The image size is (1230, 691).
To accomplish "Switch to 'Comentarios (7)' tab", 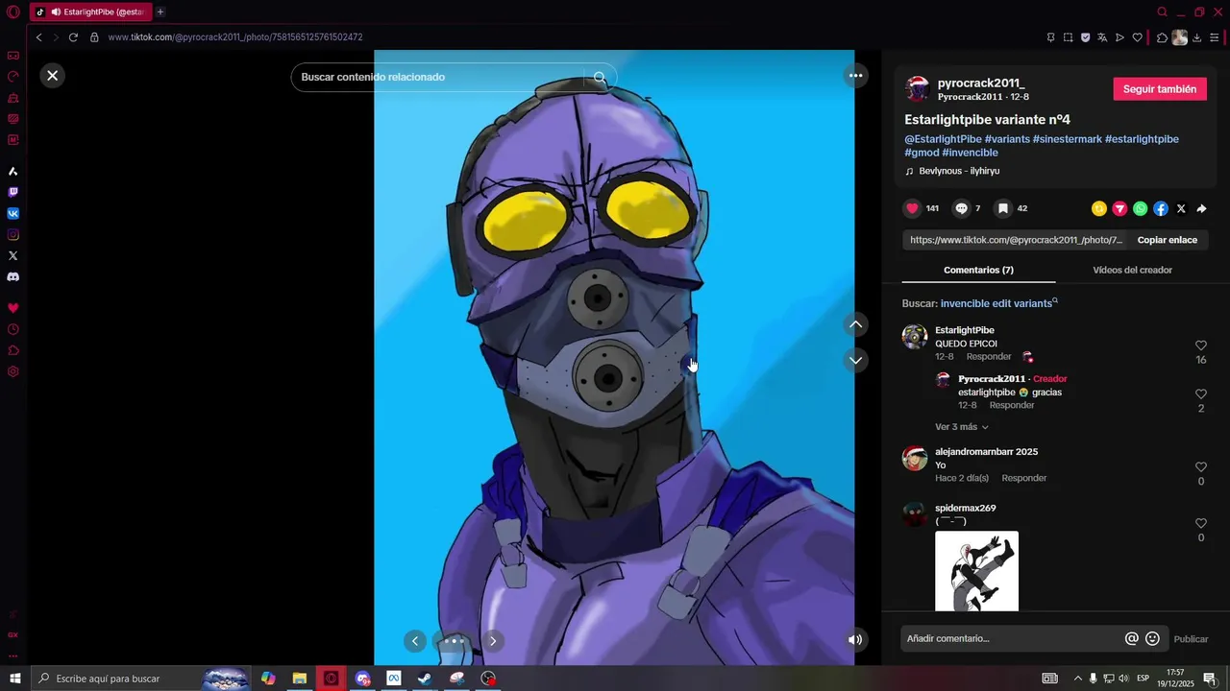I will click(978, 270).
